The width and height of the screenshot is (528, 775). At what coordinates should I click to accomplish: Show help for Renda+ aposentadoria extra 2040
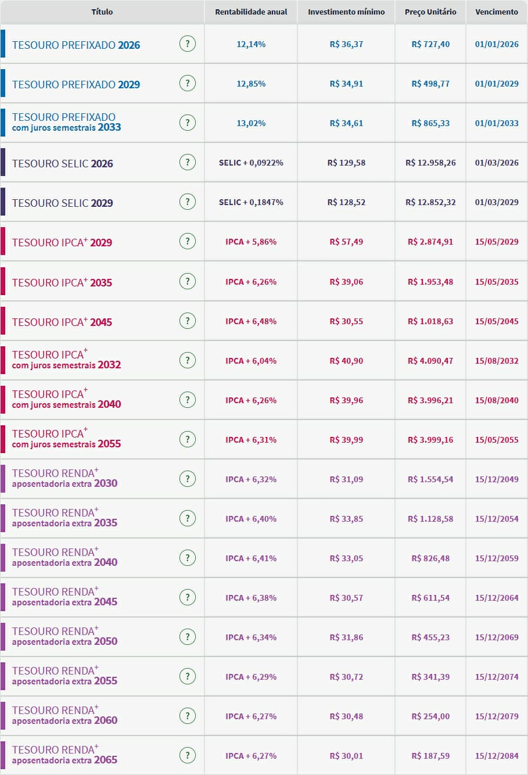pos(187,558)
